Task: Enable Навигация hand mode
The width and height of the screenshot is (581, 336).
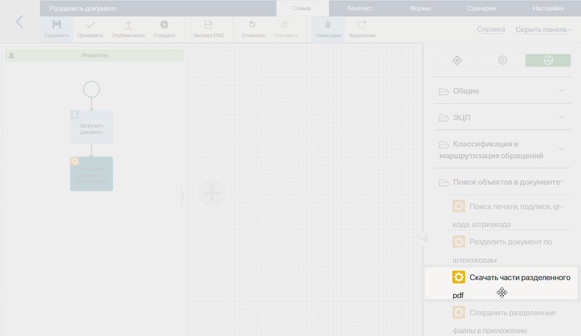Action: click(x=328, y=25)
